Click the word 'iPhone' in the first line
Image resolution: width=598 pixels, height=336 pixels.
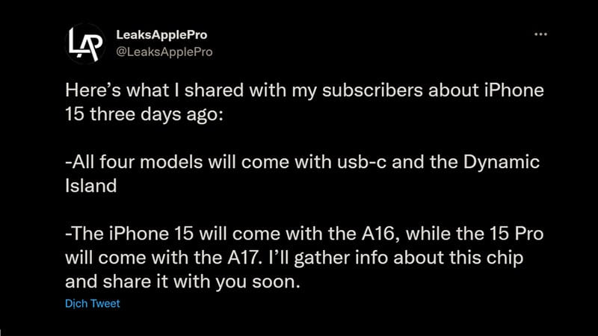(514, 90)
